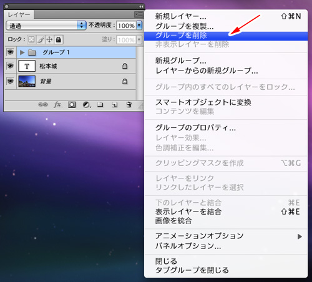Toggle the lock all icon
This screenshot has height=282, width=312.
(x=59, y=39)
